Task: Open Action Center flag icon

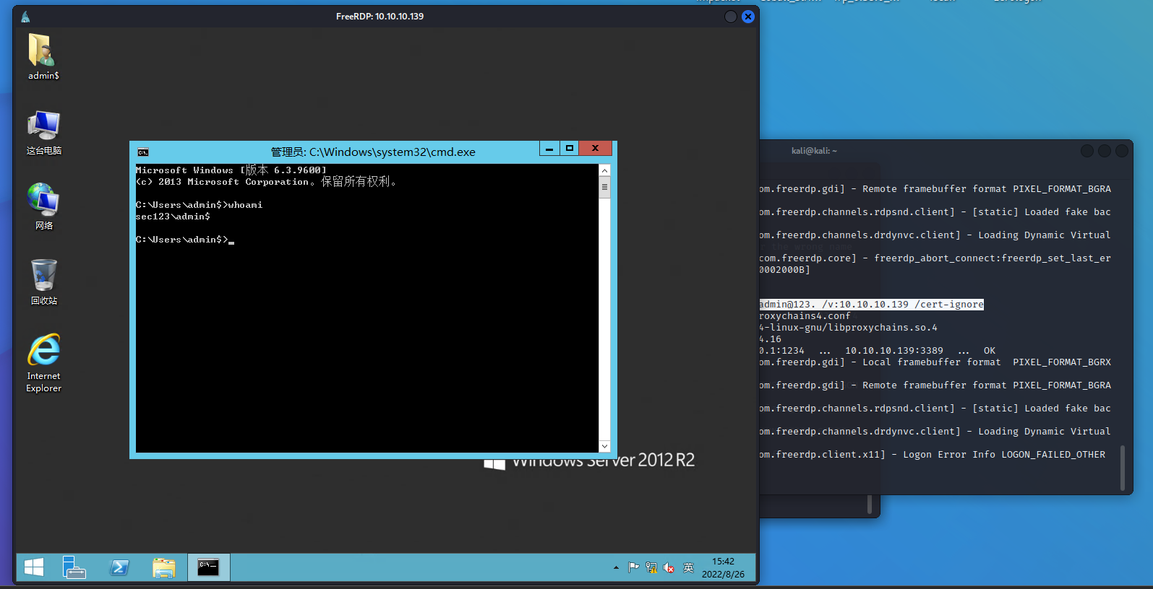Action: (x=633, y=568)
